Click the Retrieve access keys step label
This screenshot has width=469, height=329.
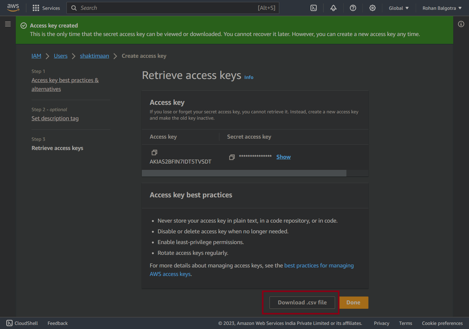(57, 148)
